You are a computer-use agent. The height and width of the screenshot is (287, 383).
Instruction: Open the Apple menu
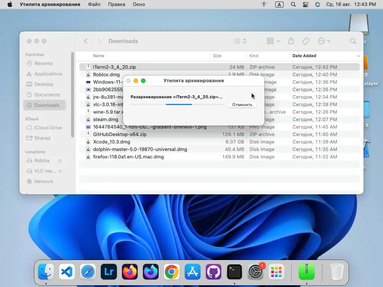10,4
